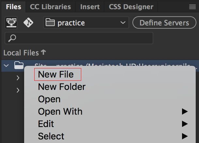The height and width of the screenshot is (143, 199).
Task: Open the practice site dropdown
Action: [x=86, y=22]
